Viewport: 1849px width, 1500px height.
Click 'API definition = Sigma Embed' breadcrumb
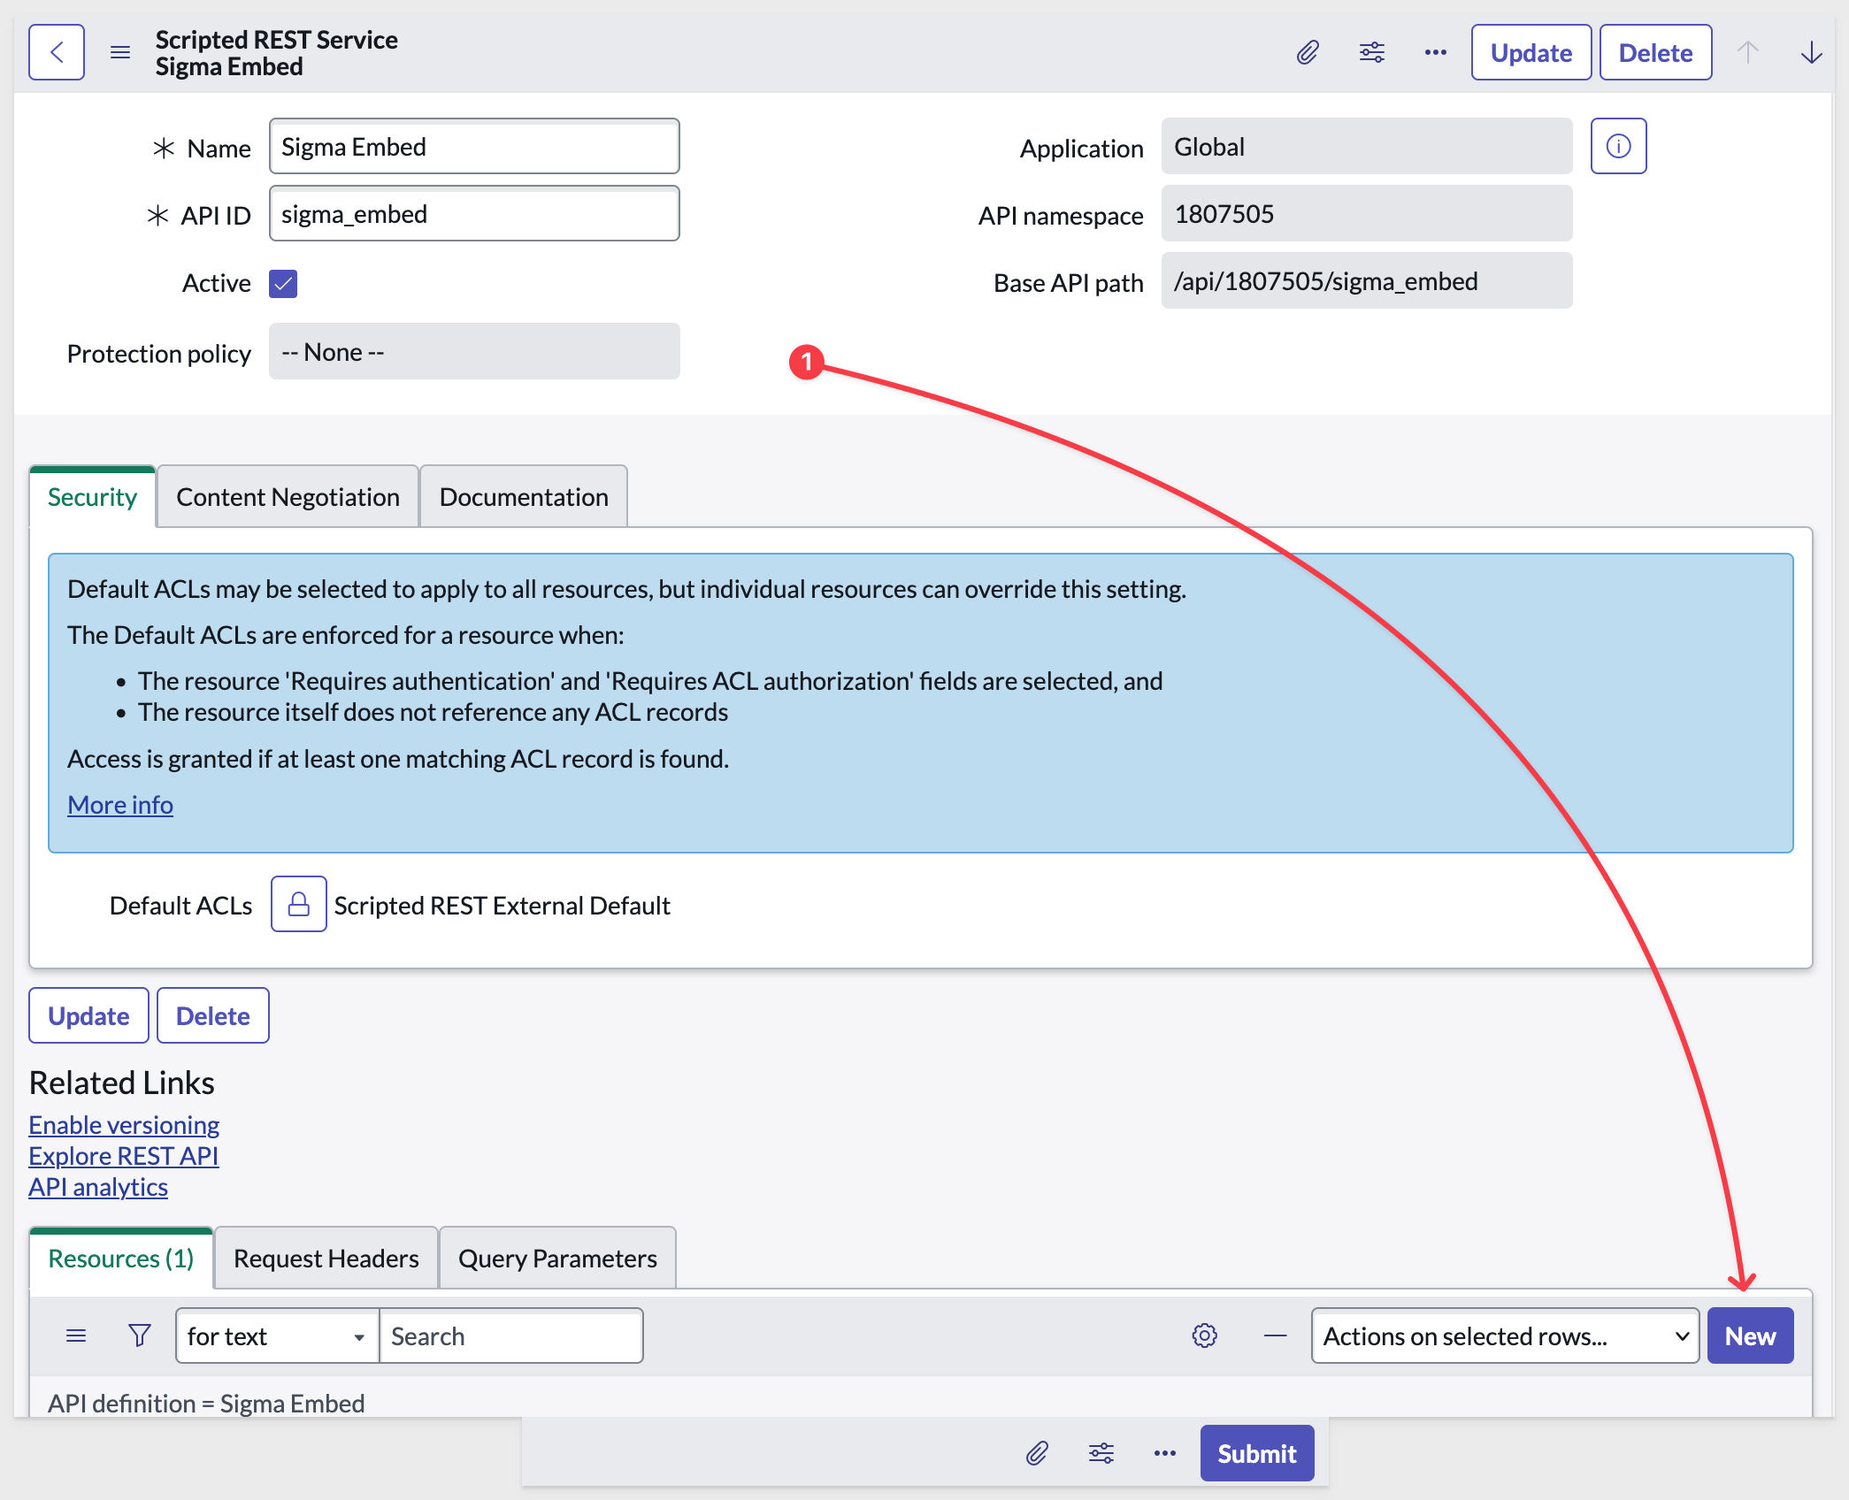click(x=206, y=1403)
